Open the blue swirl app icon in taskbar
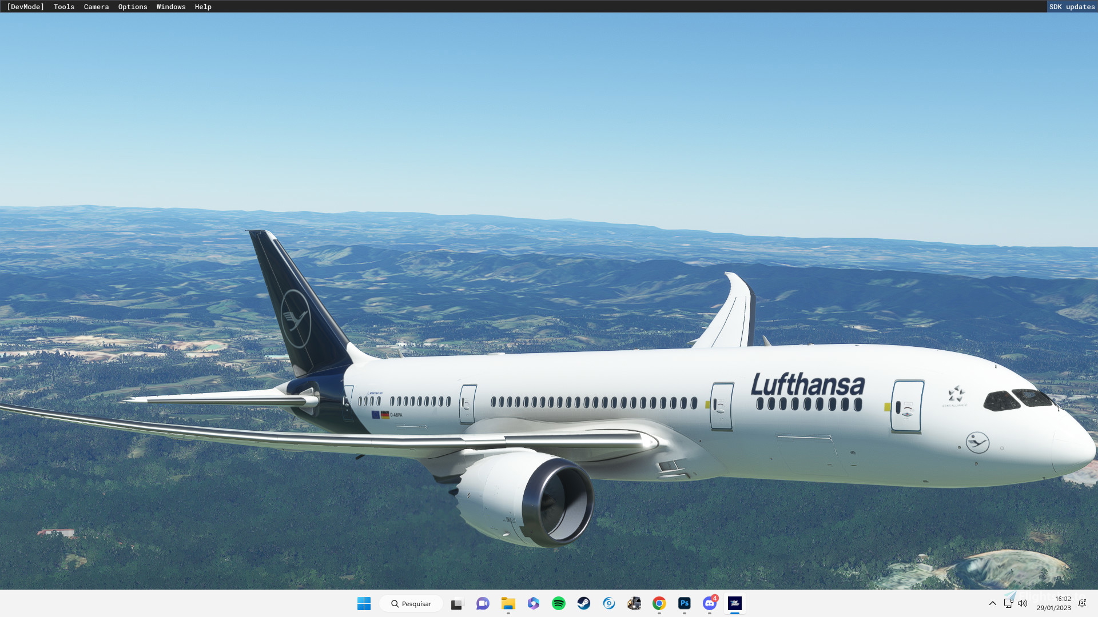This screenshot has height=617, width=1098. 608,603
